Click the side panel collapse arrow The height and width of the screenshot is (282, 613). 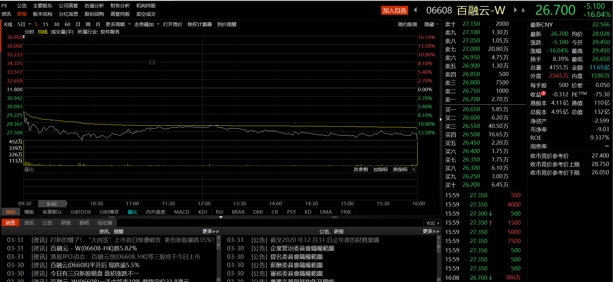[x=441, y=120]
